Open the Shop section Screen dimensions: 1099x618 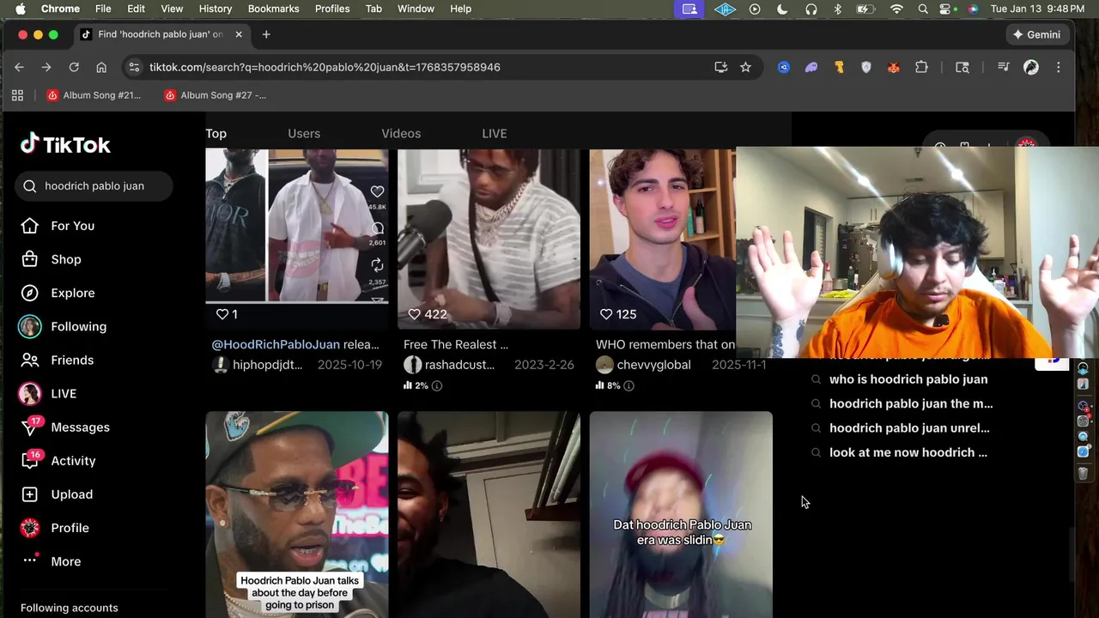click(x=51, y=259)
